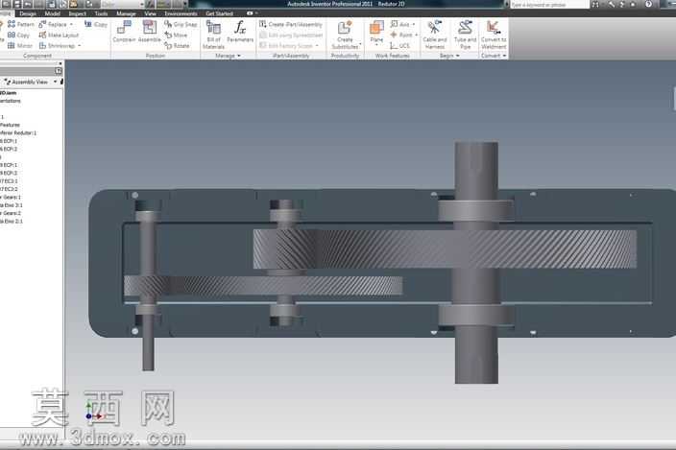
Task: Use the Copy tool under Pattern
Action: tap(18, 35)
